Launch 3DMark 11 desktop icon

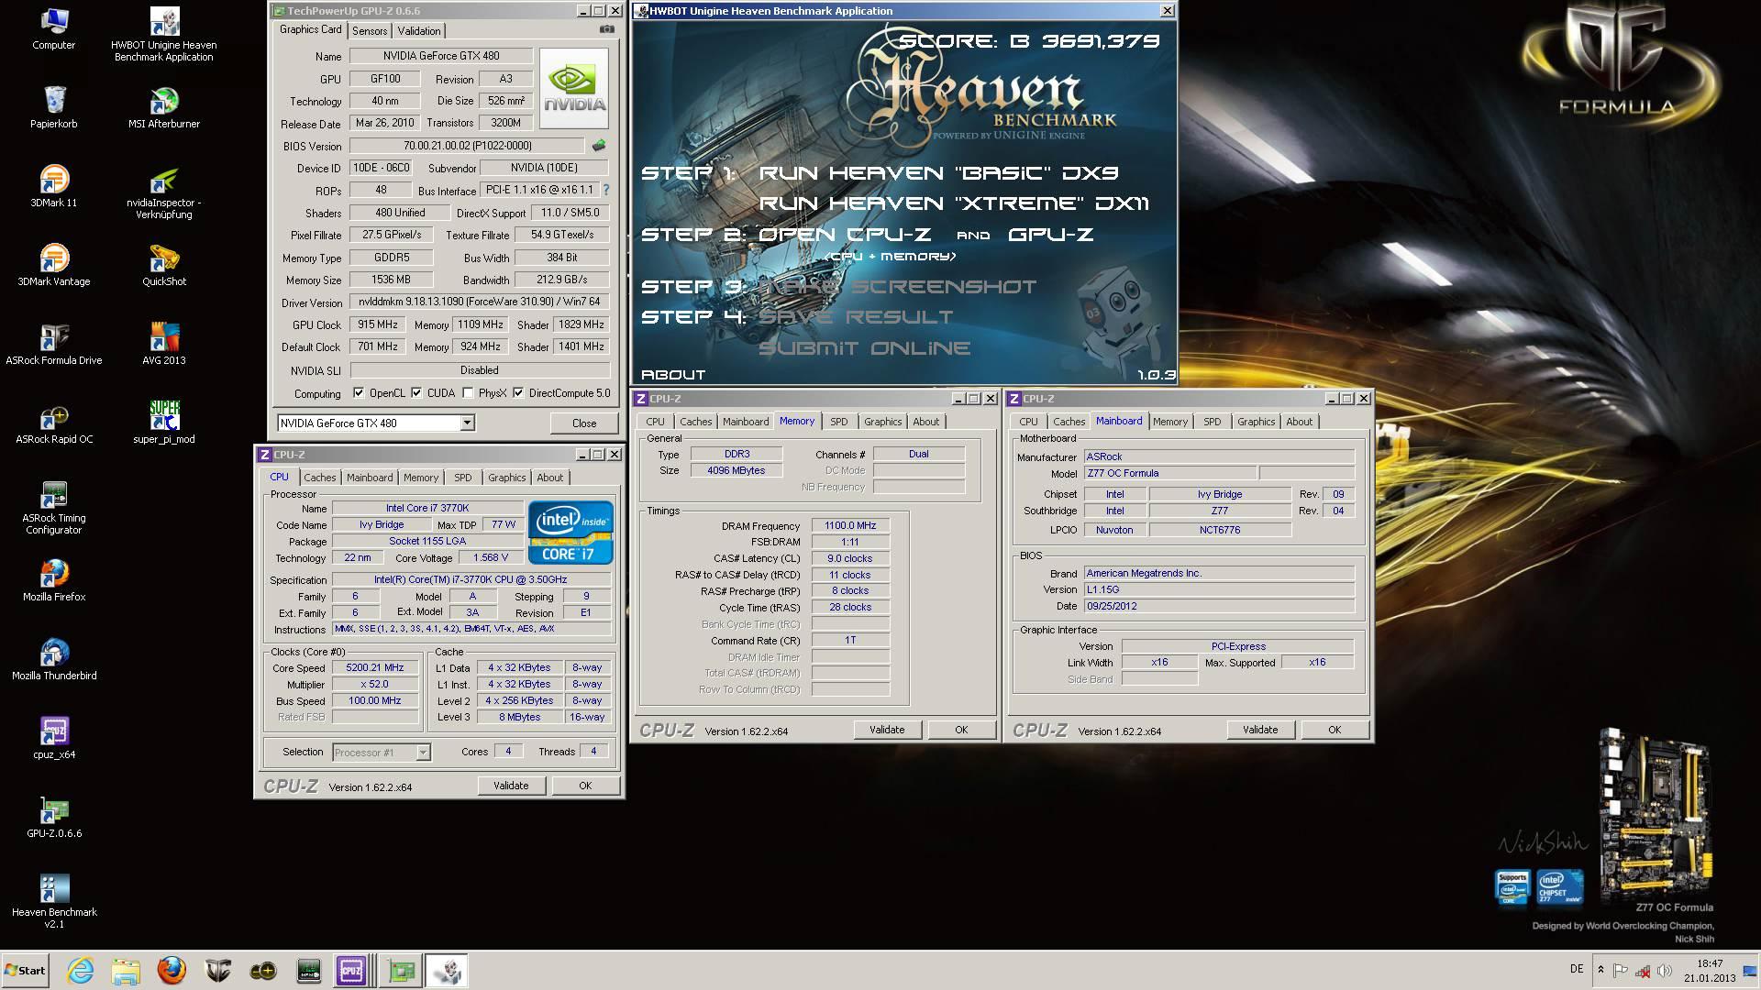point(53,186)
